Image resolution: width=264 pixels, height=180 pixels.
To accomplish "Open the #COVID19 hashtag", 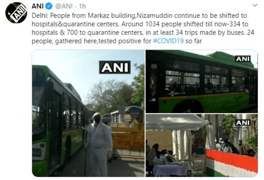I will point(168,41).
